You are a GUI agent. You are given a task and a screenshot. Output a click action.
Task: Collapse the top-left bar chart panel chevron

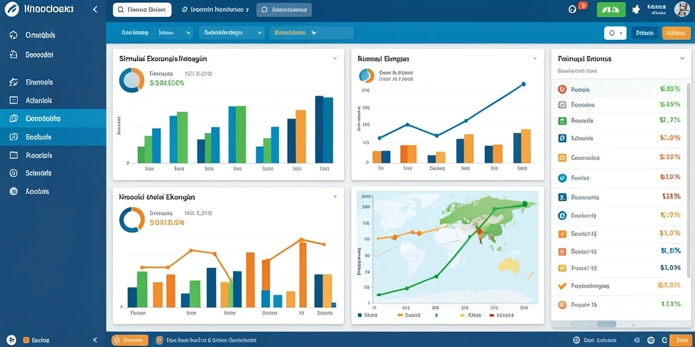click(x=335, y=58)
